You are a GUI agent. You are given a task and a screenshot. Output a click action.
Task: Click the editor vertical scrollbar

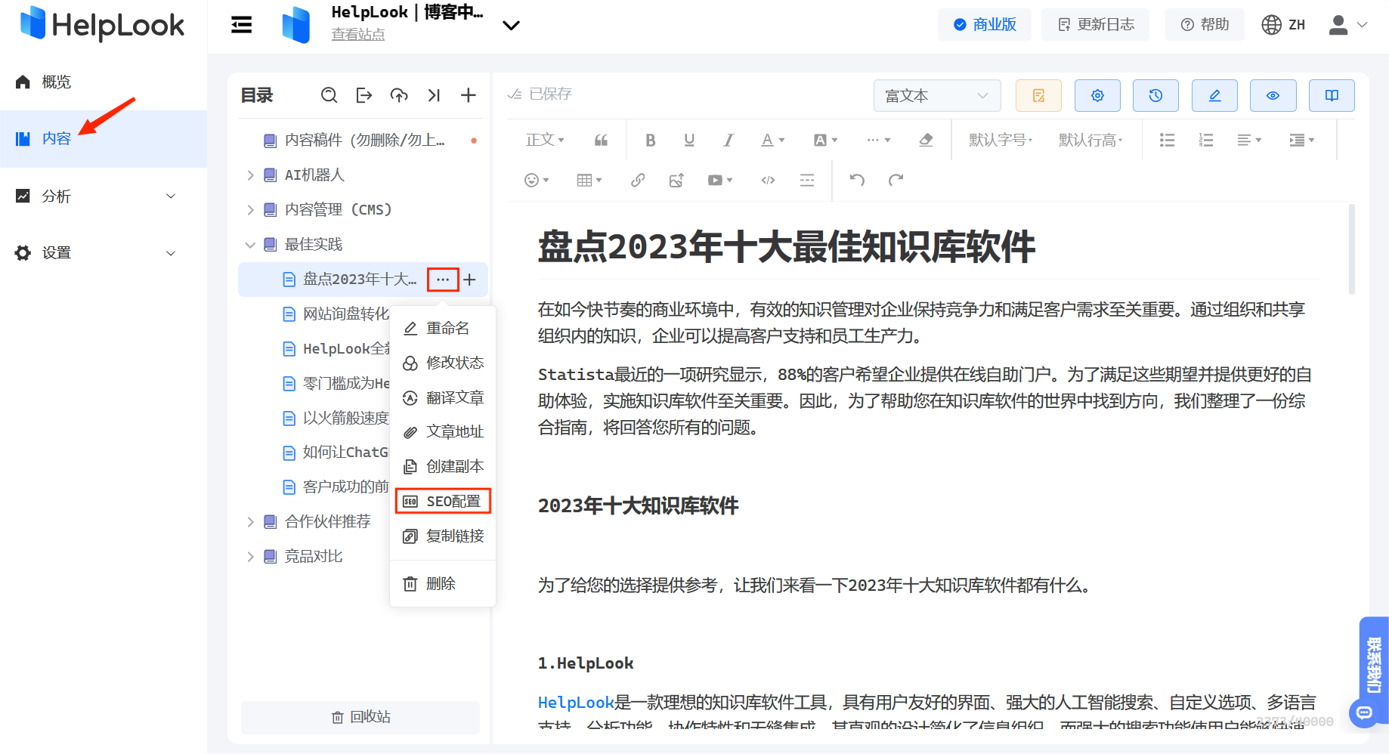click(1351, 249)
